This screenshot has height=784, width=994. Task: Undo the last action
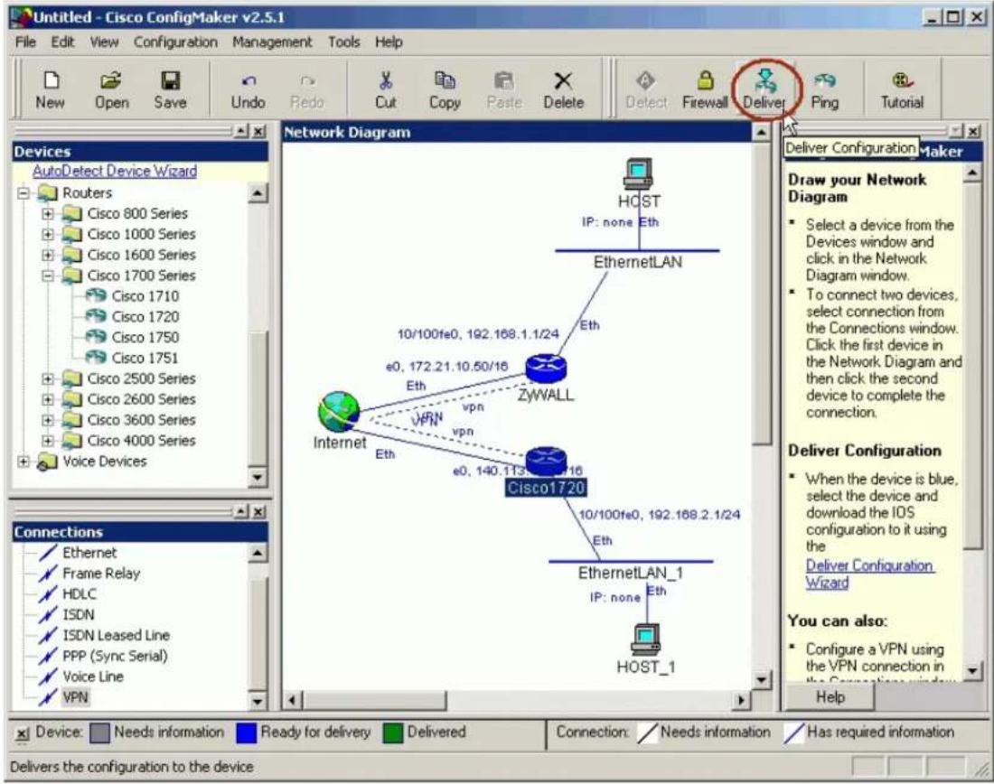(248, 90)
